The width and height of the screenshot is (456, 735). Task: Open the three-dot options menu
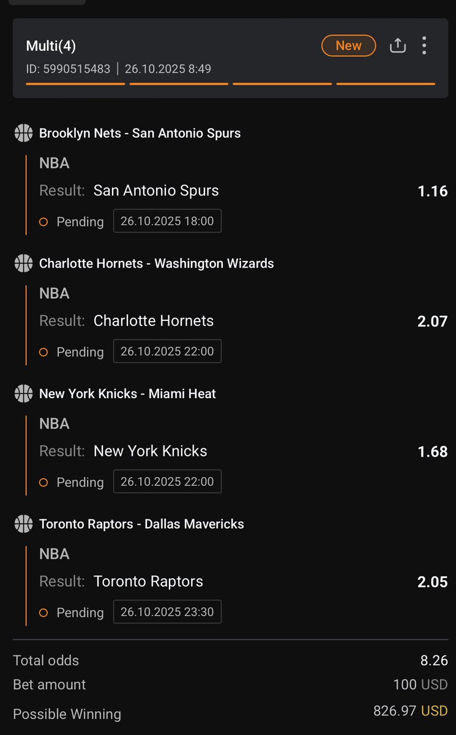click(424, 46)
